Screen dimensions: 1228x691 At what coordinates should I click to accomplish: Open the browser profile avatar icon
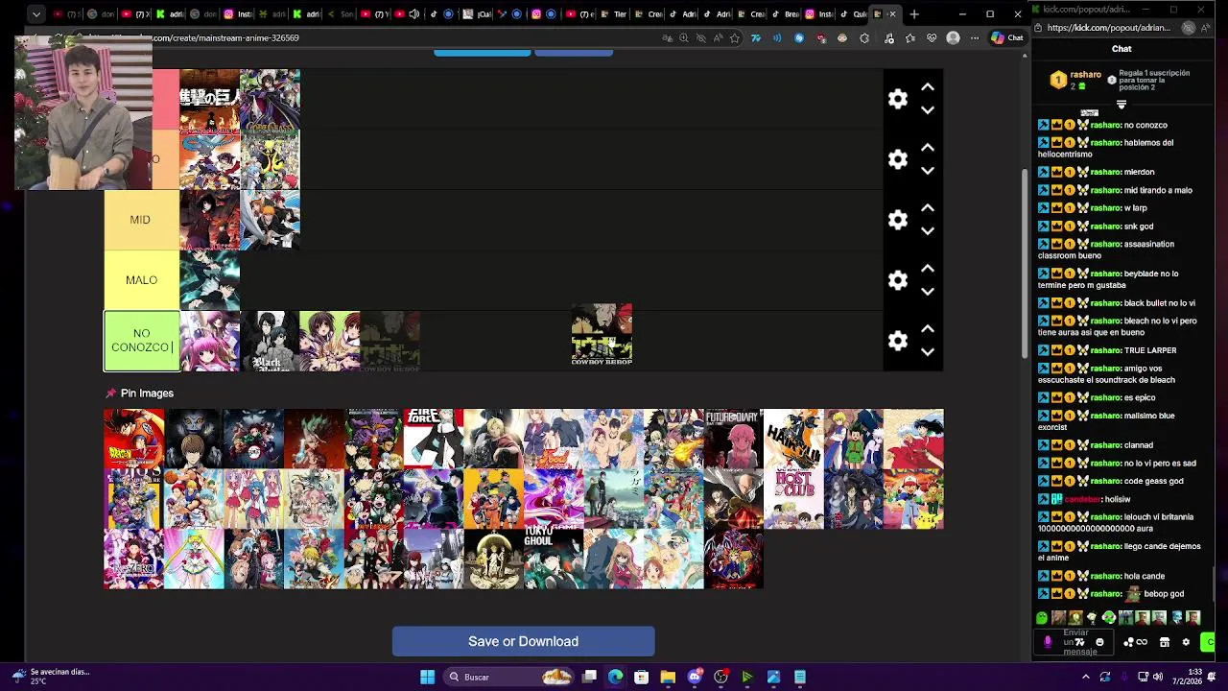953,38
